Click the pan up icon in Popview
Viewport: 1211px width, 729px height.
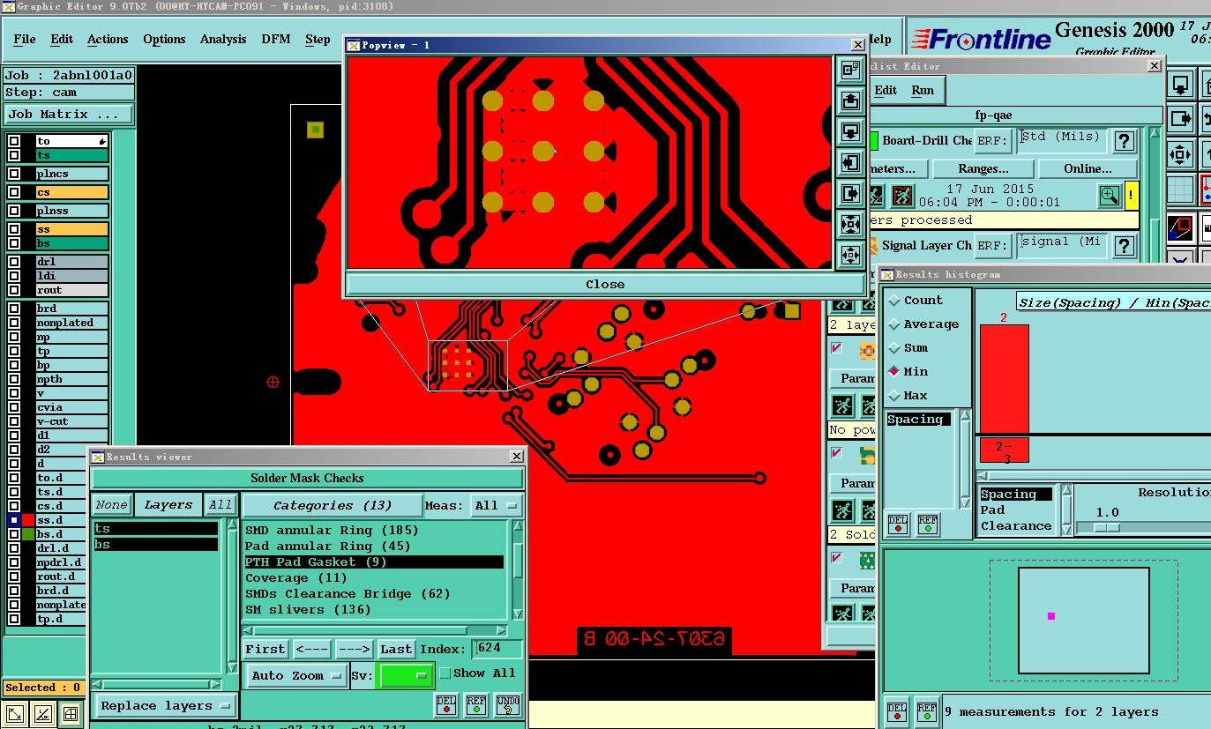850,101
